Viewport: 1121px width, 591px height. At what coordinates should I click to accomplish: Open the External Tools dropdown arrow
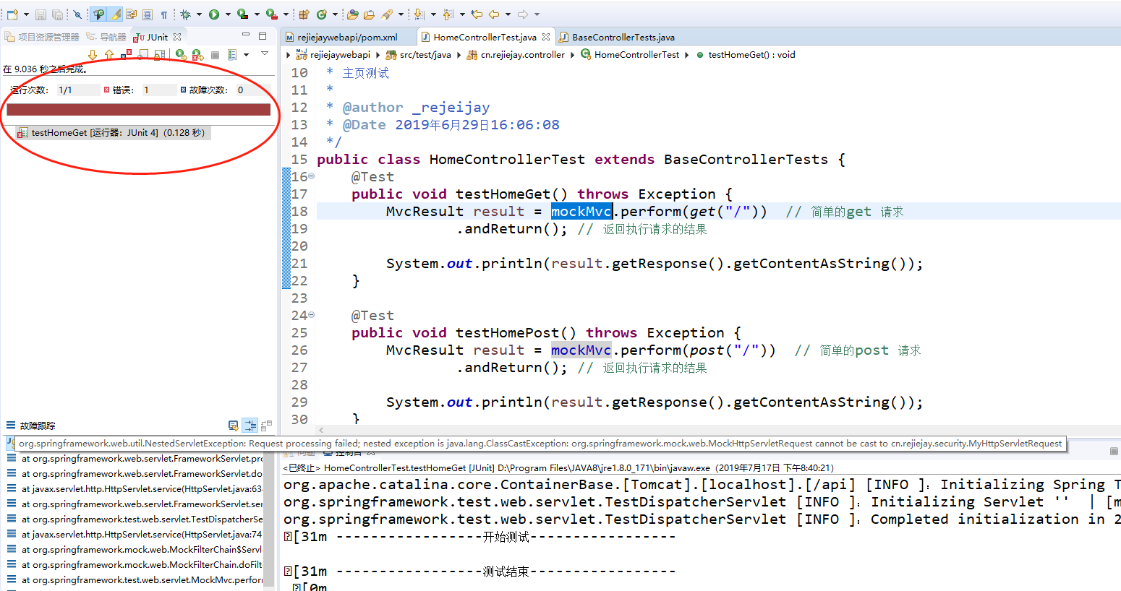(286, 14)
